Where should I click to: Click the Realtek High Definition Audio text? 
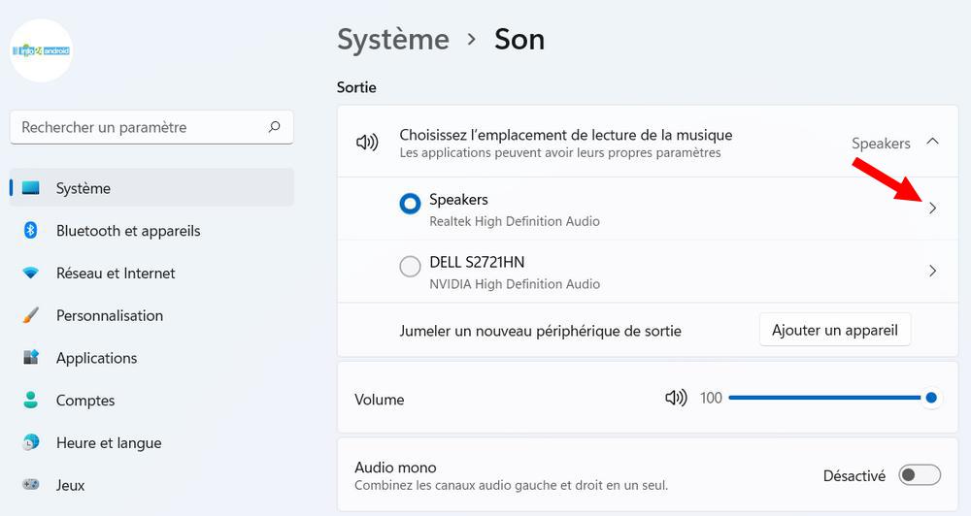coord(515,221)
